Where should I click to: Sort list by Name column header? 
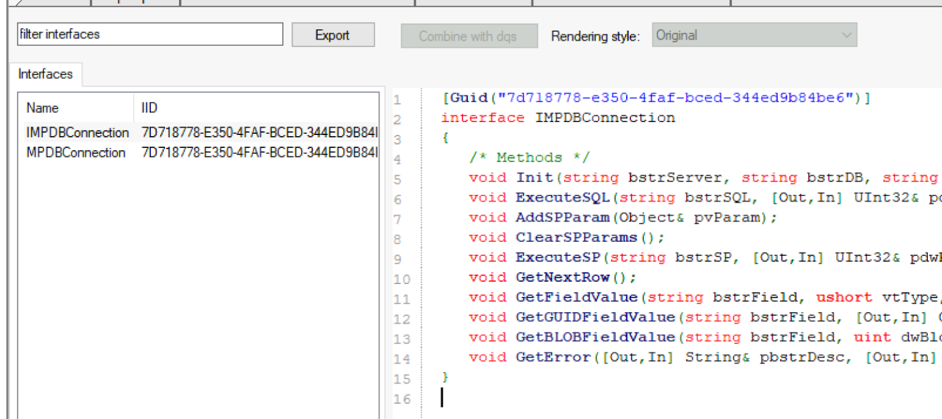click(x=43, y=108)
